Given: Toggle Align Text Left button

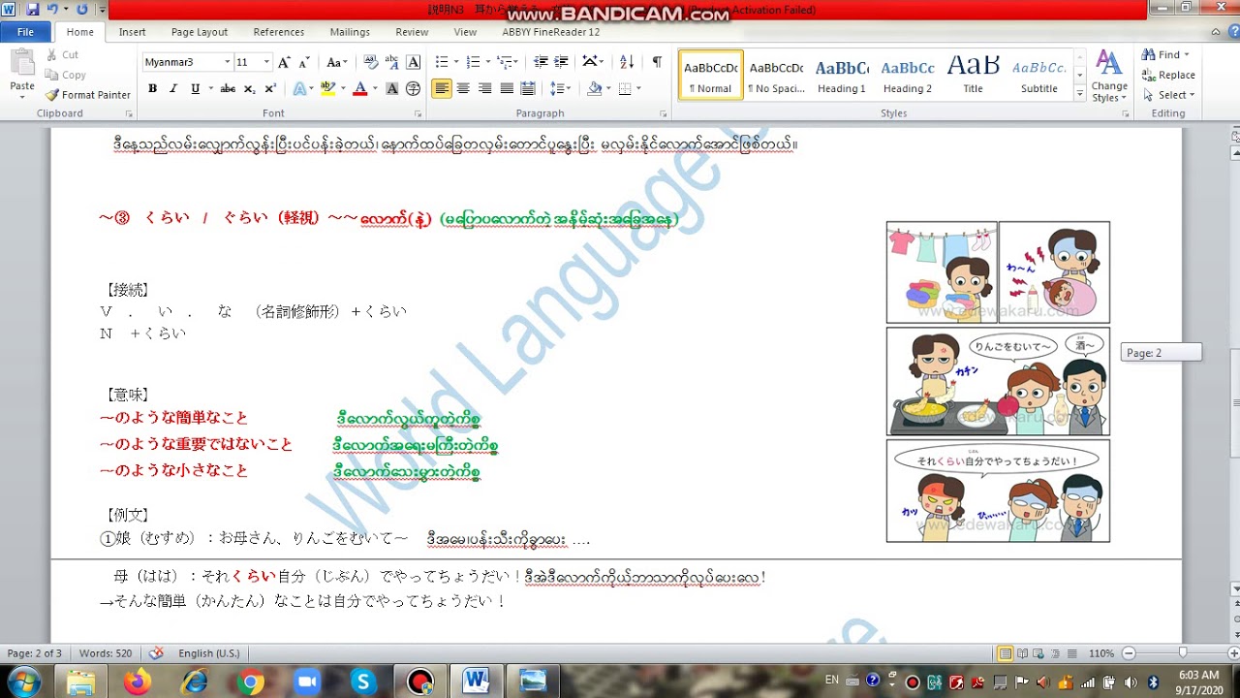Looking at the screenshot, I should click(442, 88).
